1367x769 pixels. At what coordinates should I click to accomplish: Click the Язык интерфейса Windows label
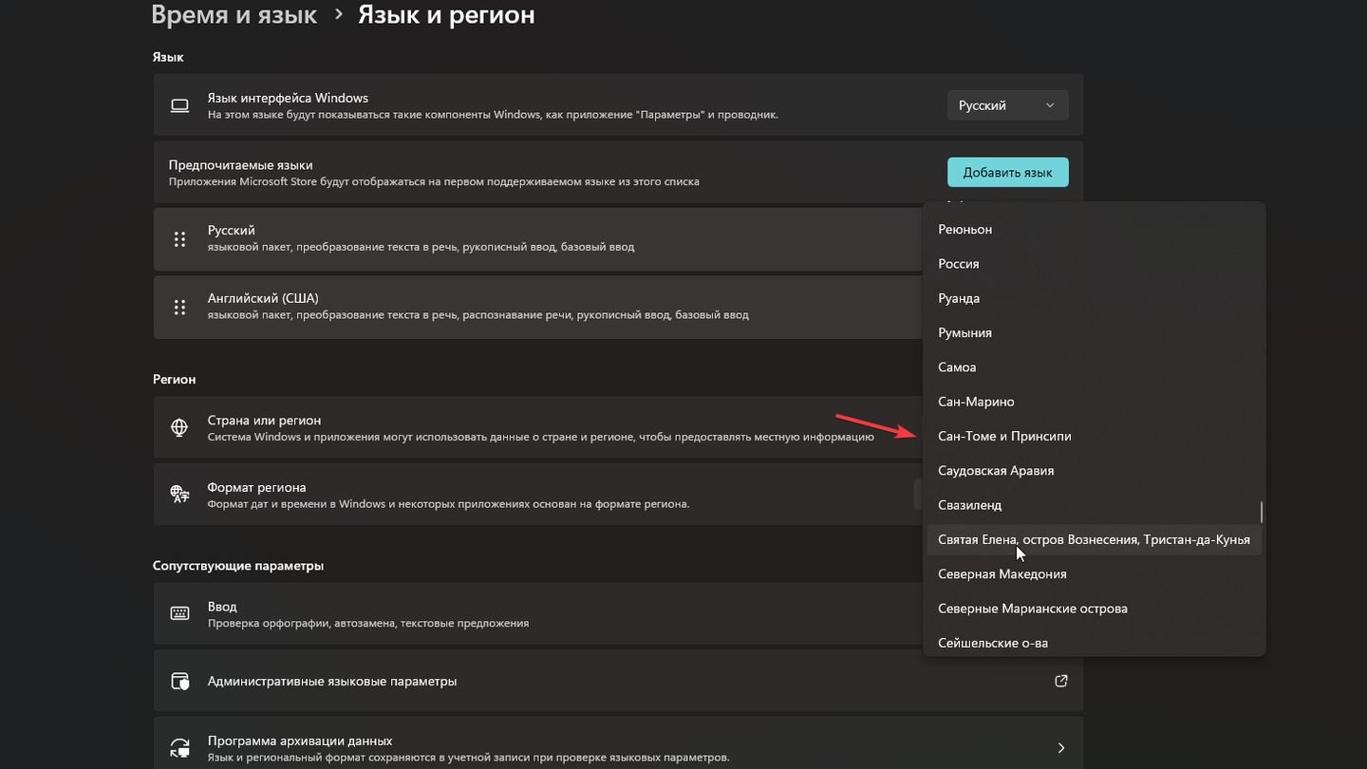[x=288, y=98]
